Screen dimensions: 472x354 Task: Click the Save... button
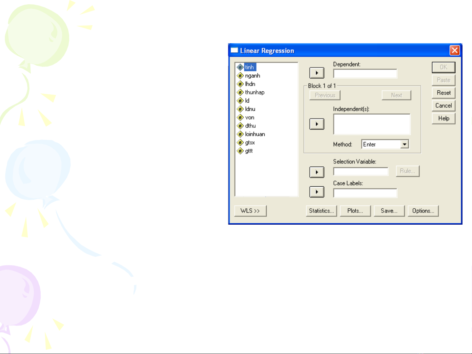(389, 211)
